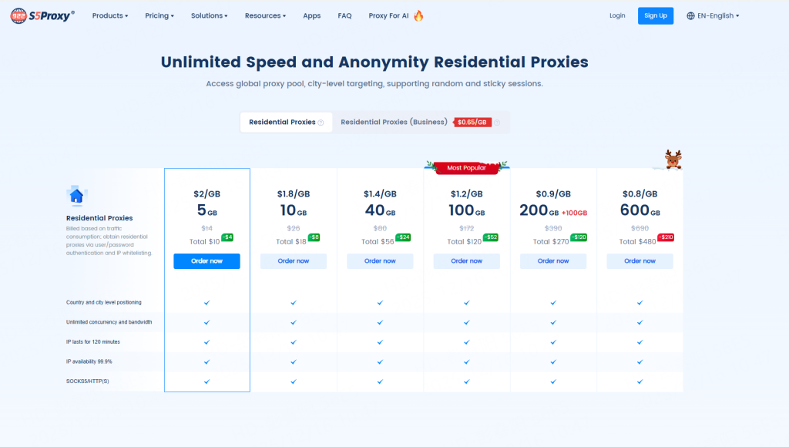Order the 5 GB plan now
Image resolution: width=789 pixels, height=447 pixels.
(206, 261)
